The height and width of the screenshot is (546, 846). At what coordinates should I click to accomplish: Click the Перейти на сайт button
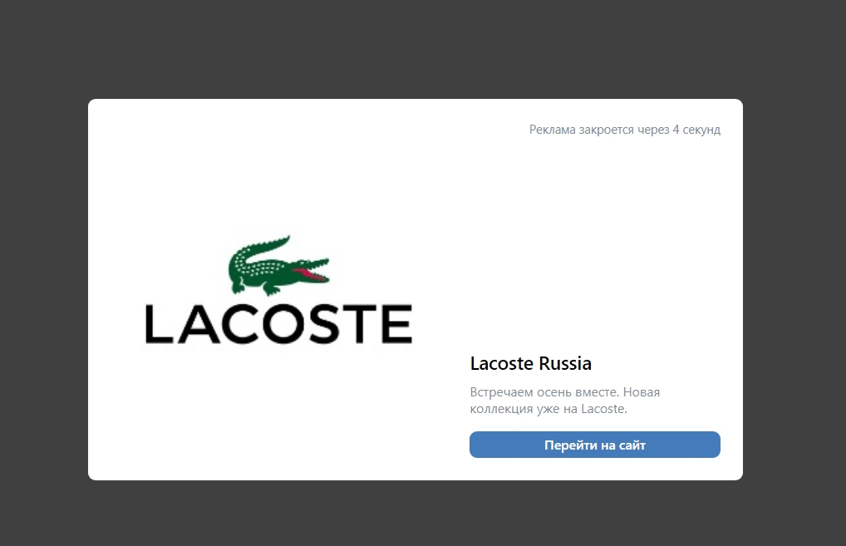pos(594,445)
